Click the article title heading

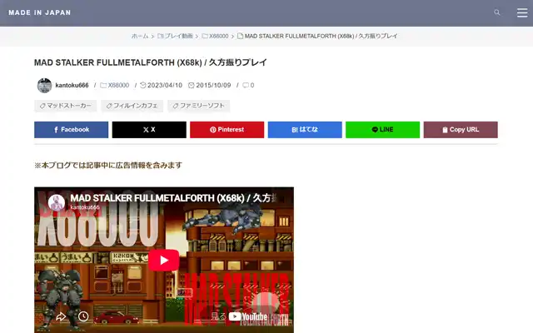pyautogui.click(x=151, y=62)
